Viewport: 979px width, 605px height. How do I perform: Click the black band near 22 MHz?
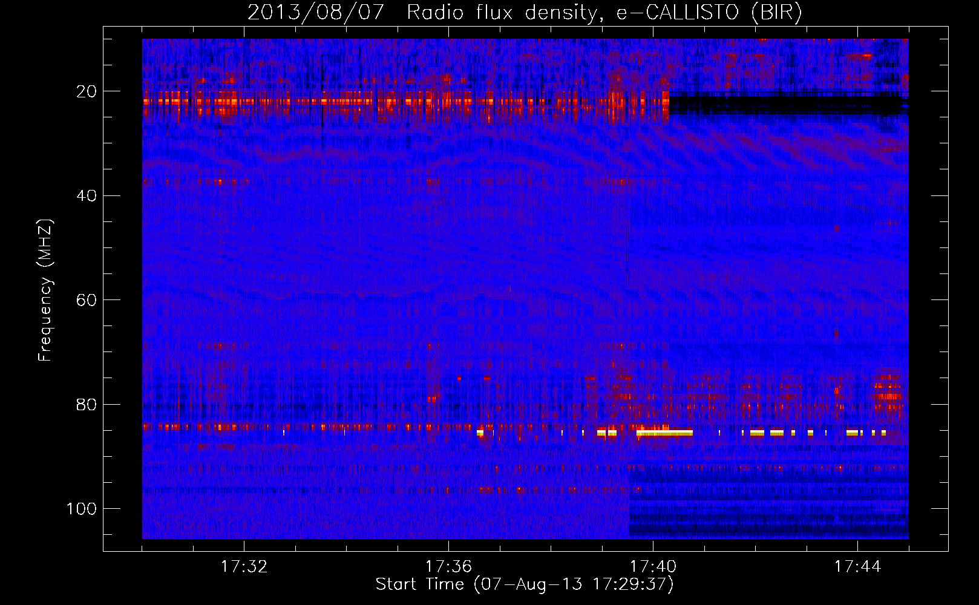tap(788, 104)
